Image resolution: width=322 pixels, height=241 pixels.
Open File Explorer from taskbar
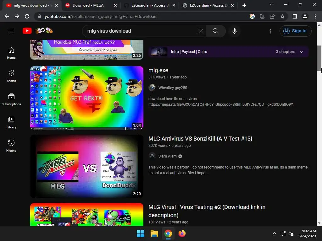click(154, 233)
